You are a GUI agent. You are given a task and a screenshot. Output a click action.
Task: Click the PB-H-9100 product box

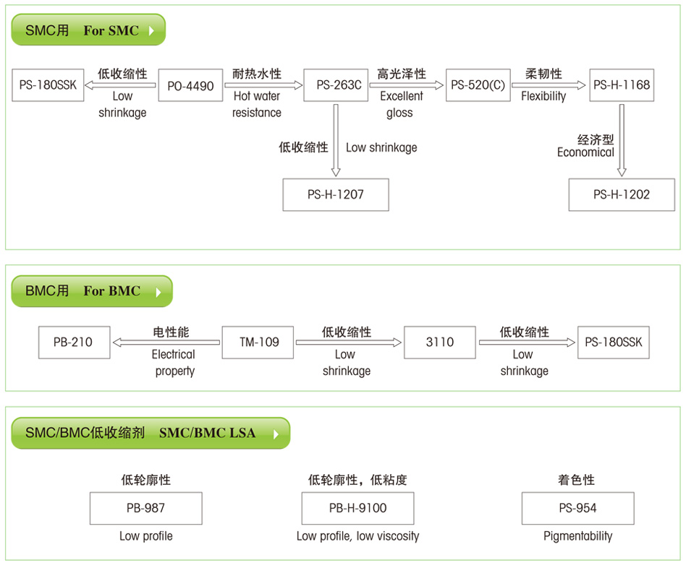pos(357,508)
